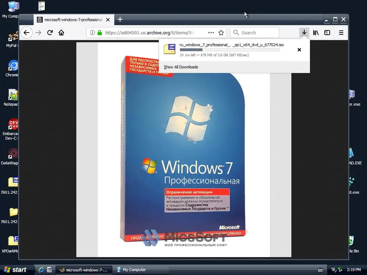
Task: Switch to My Computer taskbar window
Action: click(141, 270)
